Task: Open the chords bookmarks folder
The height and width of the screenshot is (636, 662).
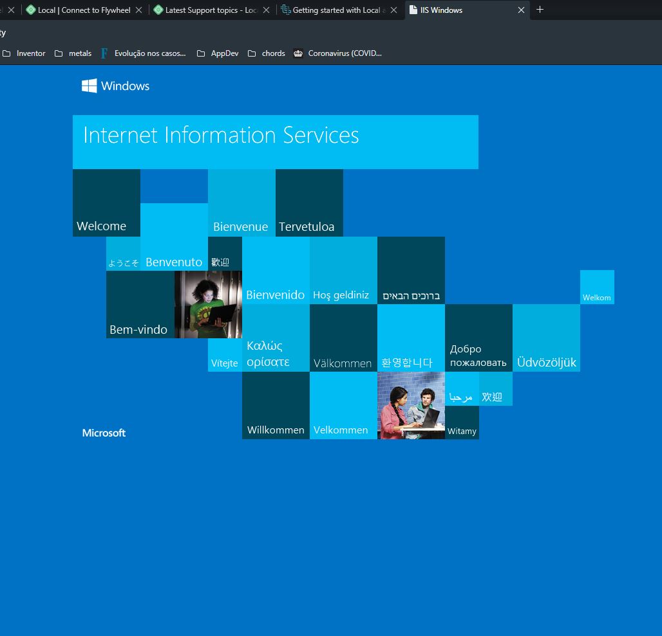Action: point(267,53)
